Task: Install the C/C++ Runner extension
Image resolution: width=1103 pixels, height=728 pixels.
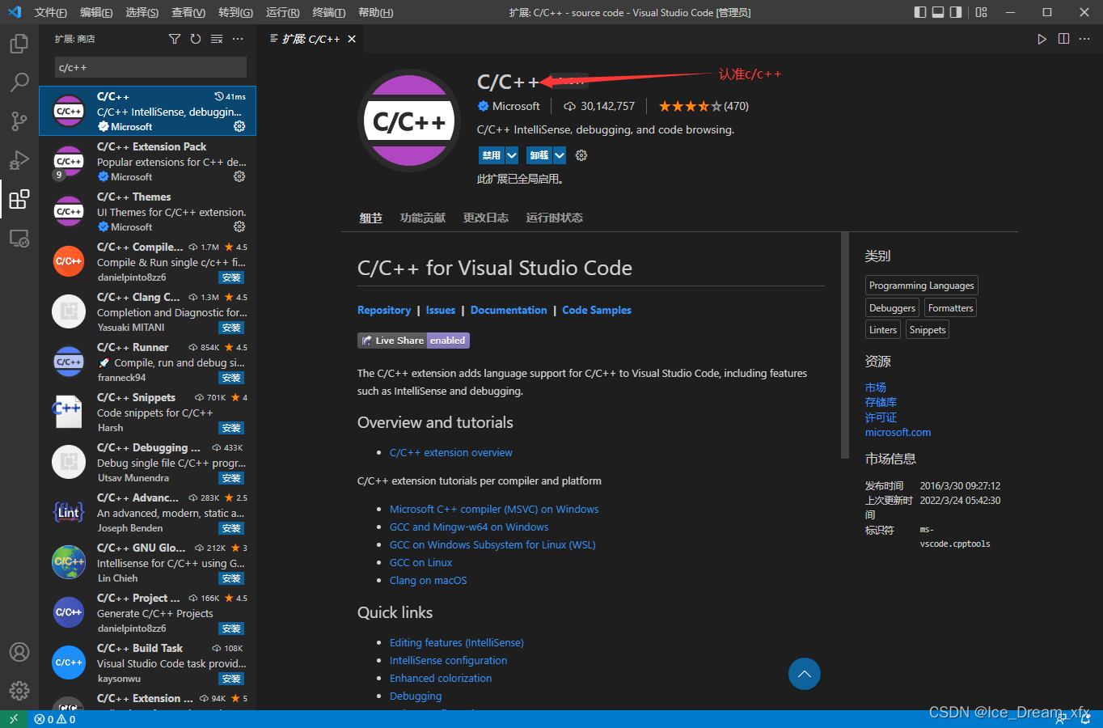Action: 231,378
